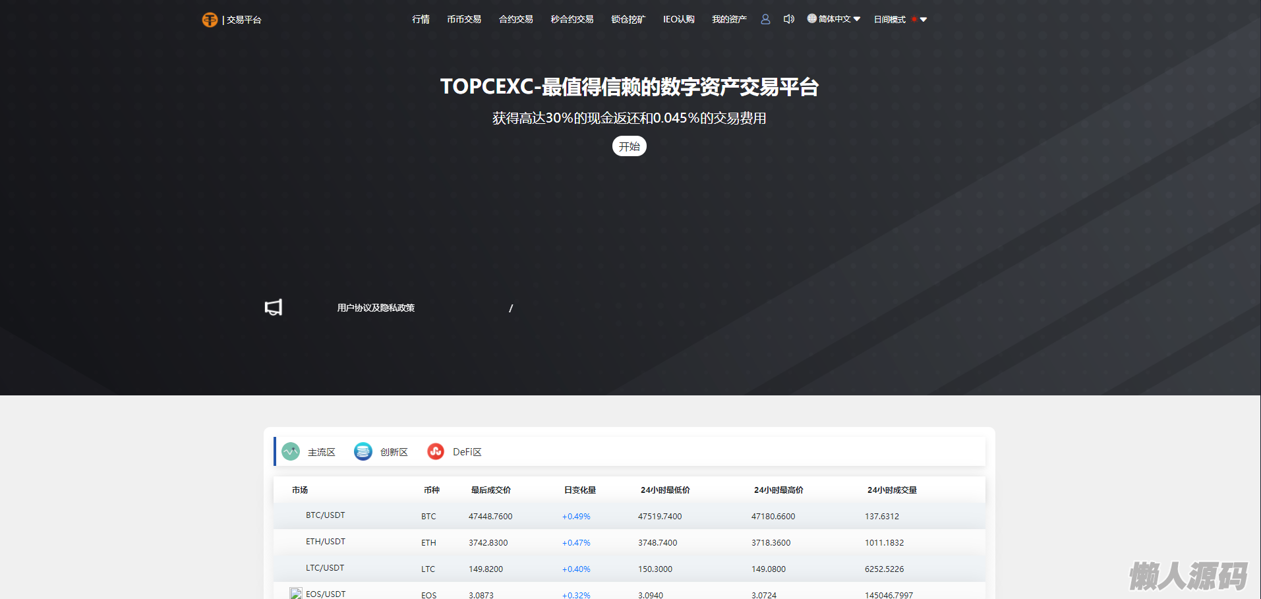Image resolution: width=1261 pixels, height=599 pixels.
Task: Click the 开始 button
Action: click(x=630, y=146)
